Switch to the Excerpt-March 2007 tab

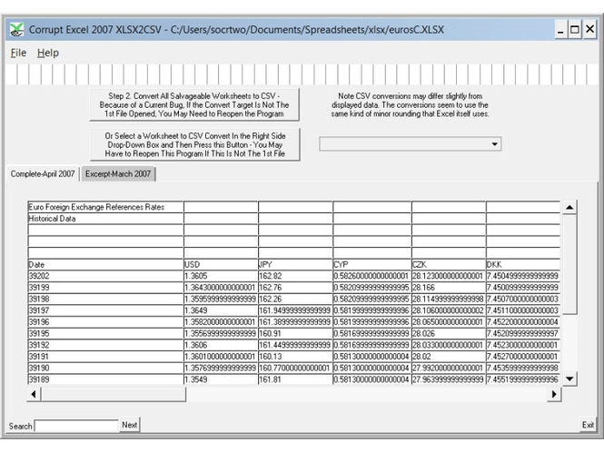[118, 173]
